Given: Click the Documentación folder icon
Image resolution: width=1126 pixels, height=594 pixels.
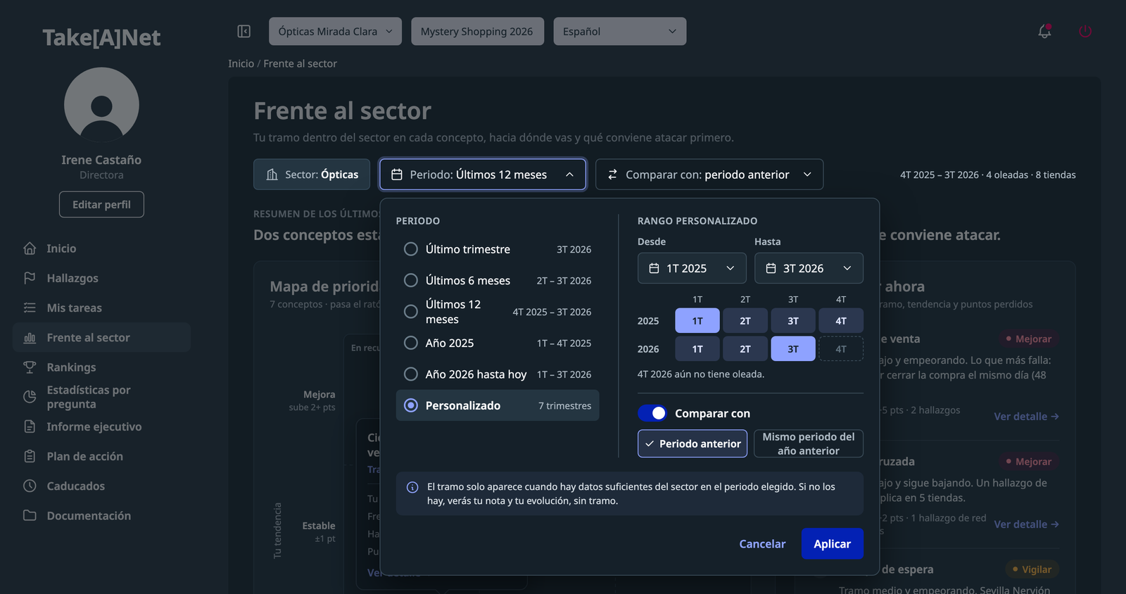Looking at the screenshot, I should click(30, 515).
